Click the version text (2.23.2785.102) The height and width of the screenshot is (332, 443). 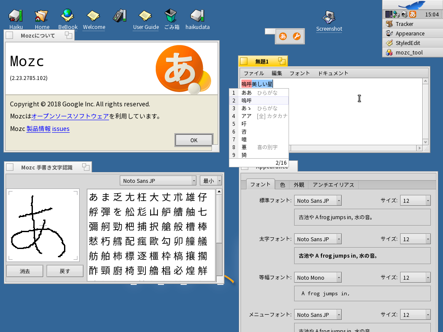pos(29,78)
